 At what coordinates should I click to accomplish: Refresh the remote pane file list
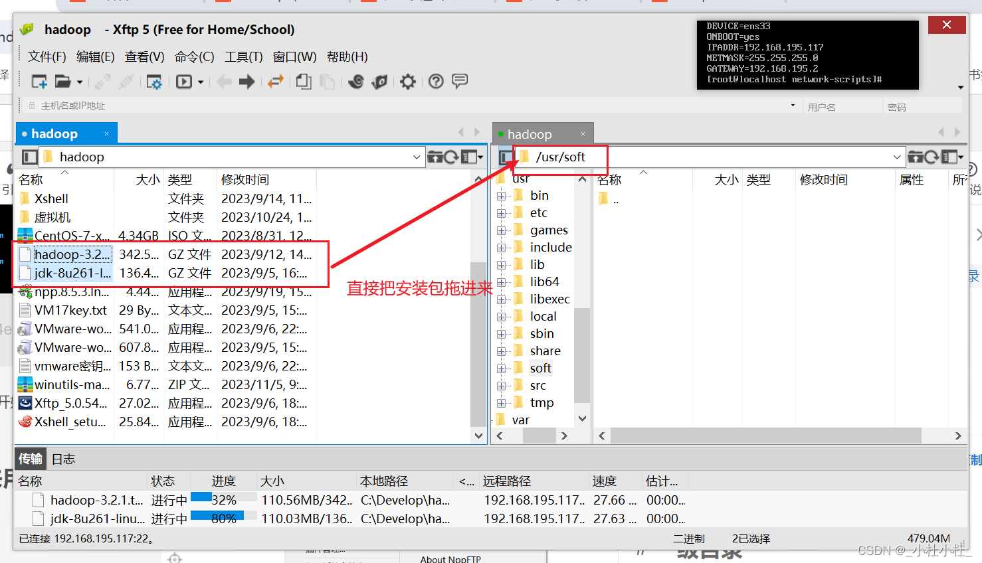(x=932, y=157)
